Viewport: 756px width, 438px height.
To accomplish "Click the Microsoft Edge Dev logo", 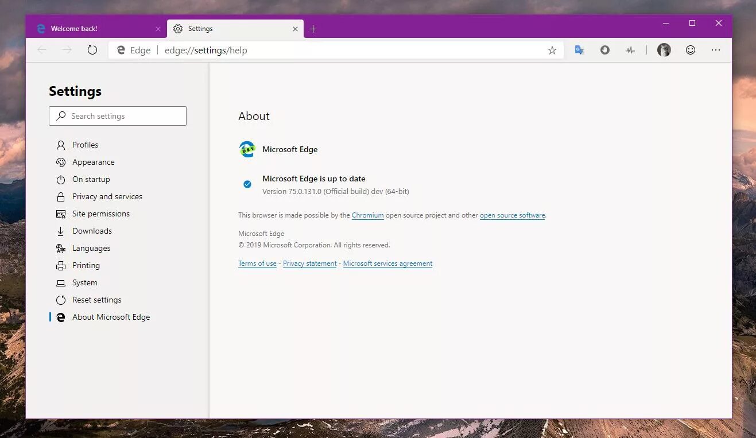I will [x=247, y=149].
